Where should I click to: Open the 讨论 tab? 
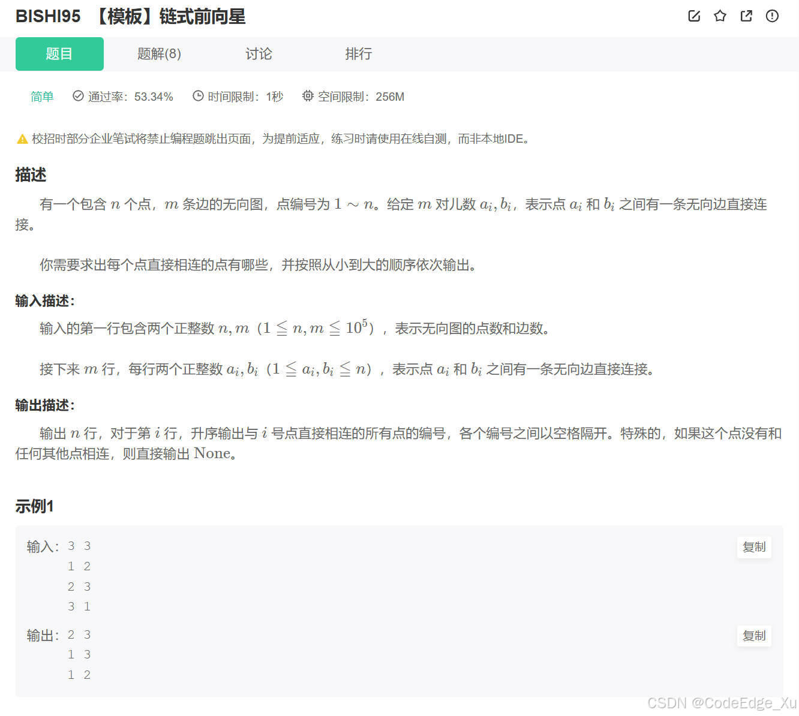click(259, 54)
